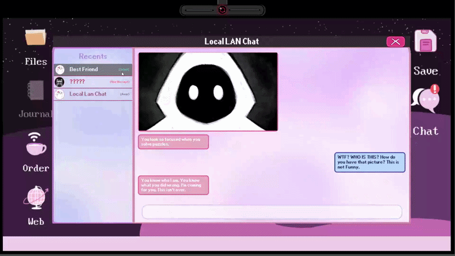Click the Chat label text

coord(425,131)
